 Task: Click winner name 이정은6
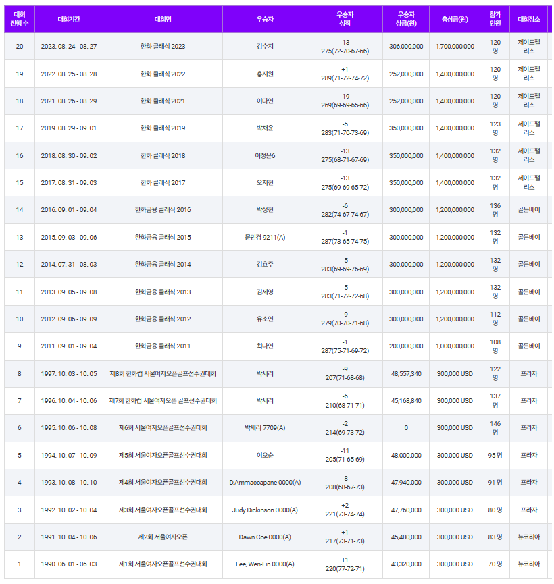point(265,156)
